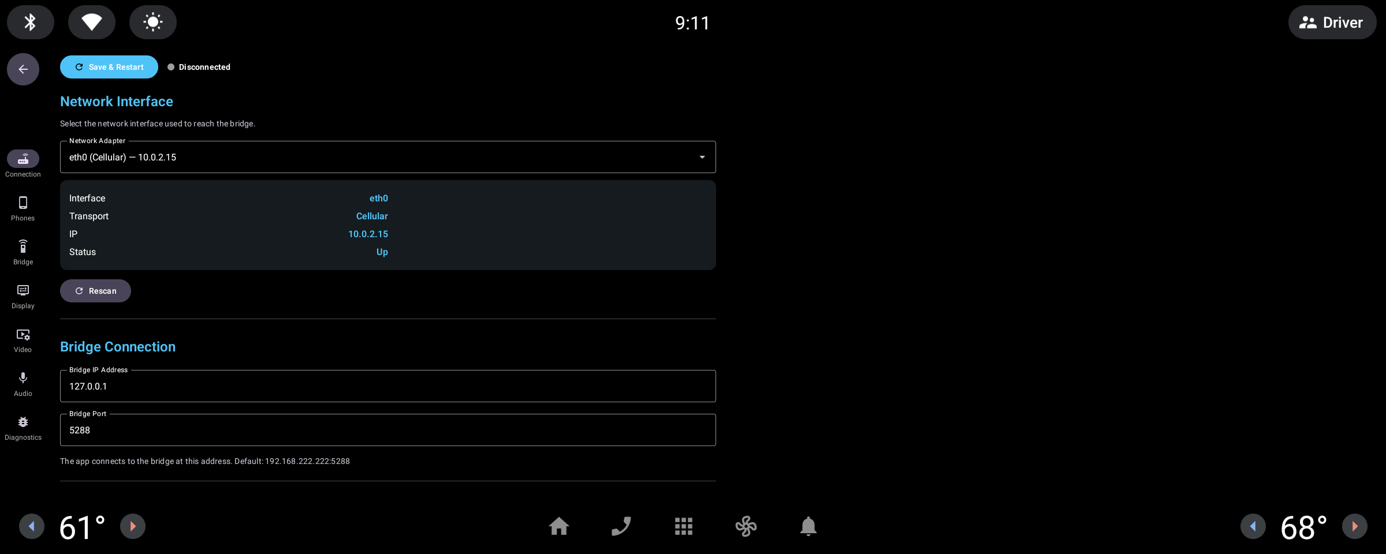The height and width of the screenshot is (554, 1386).
Task: Open the Video settings section
Action: pos(23,340)
